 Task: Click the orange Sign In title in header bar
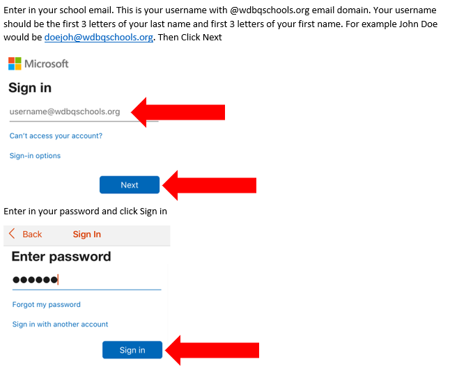click(x=87, y=234)
